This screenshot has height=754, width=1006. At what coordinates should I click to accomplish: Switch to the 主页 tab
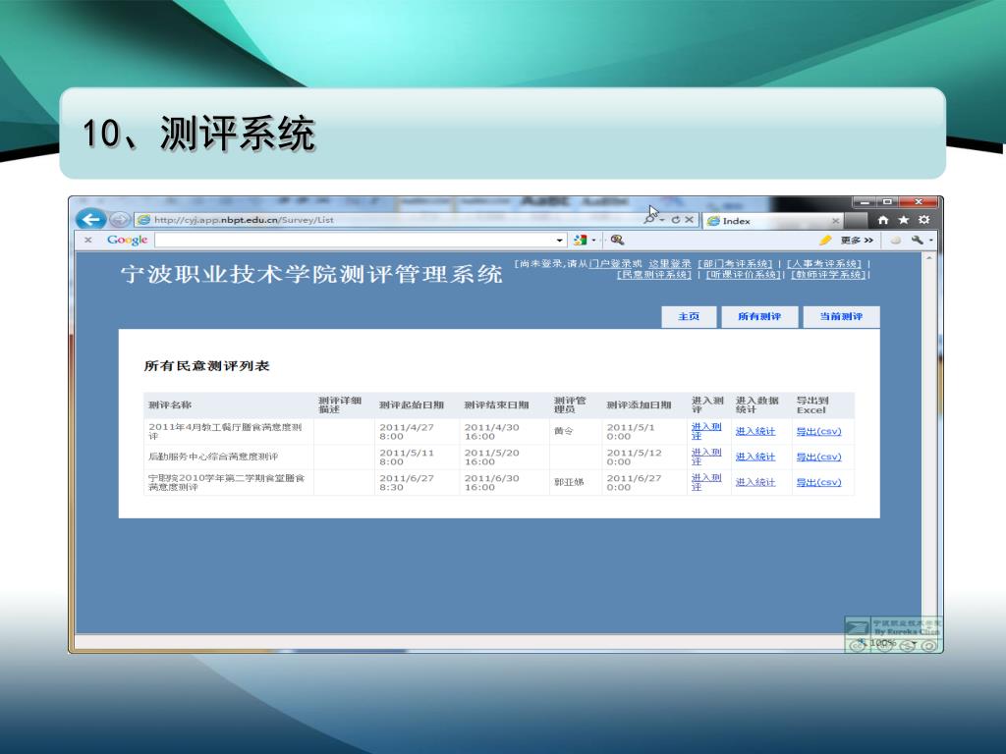click(689, 317)
